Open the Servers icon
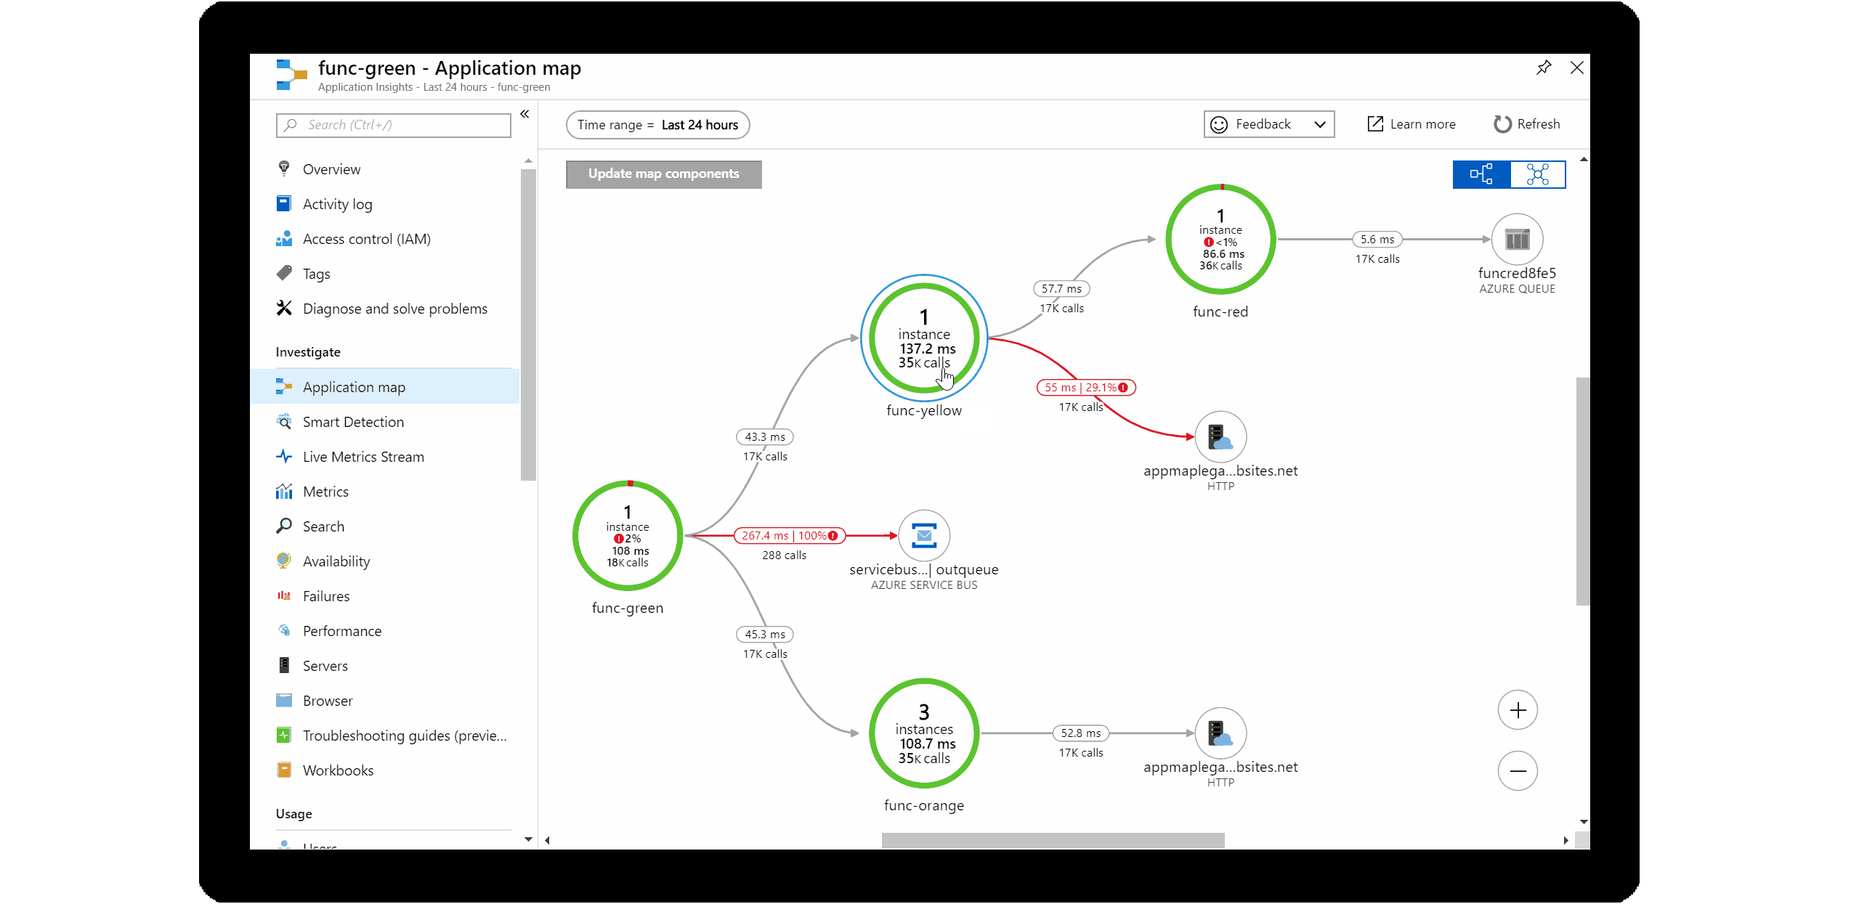The image size is (1859, 904). [284, 665]
